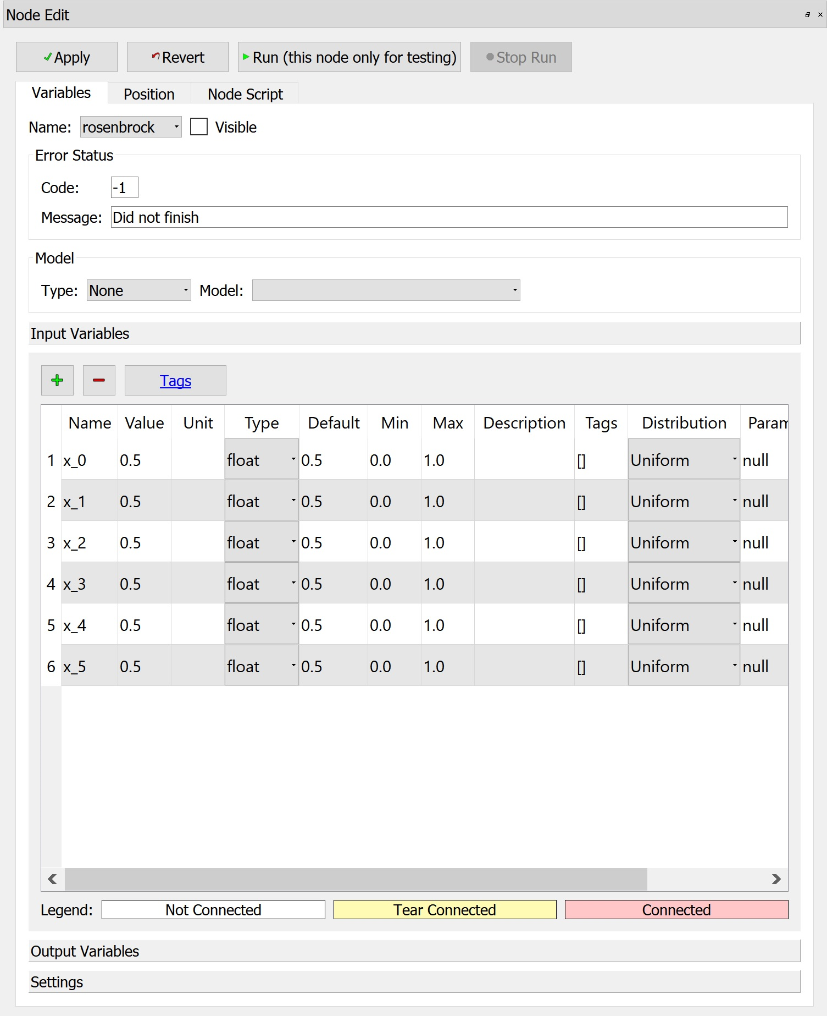
Task: Open the Type dropdown for x_1
Action: (262, 500)
